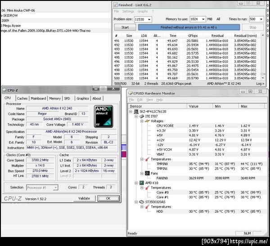Click the LinX results list scrollbar
The image size is (270, 246).
pos(263,56)
